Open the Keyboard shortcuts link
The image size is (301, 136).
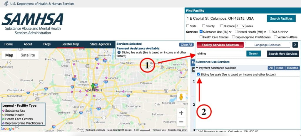coord(95,130)
